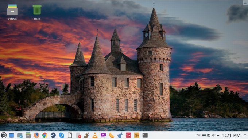Image resolution: width=248 pixels, height=139 pixels.
Task: Open the desktop toolbox menu in the top-right corner
Action: (x=245, y=3)
